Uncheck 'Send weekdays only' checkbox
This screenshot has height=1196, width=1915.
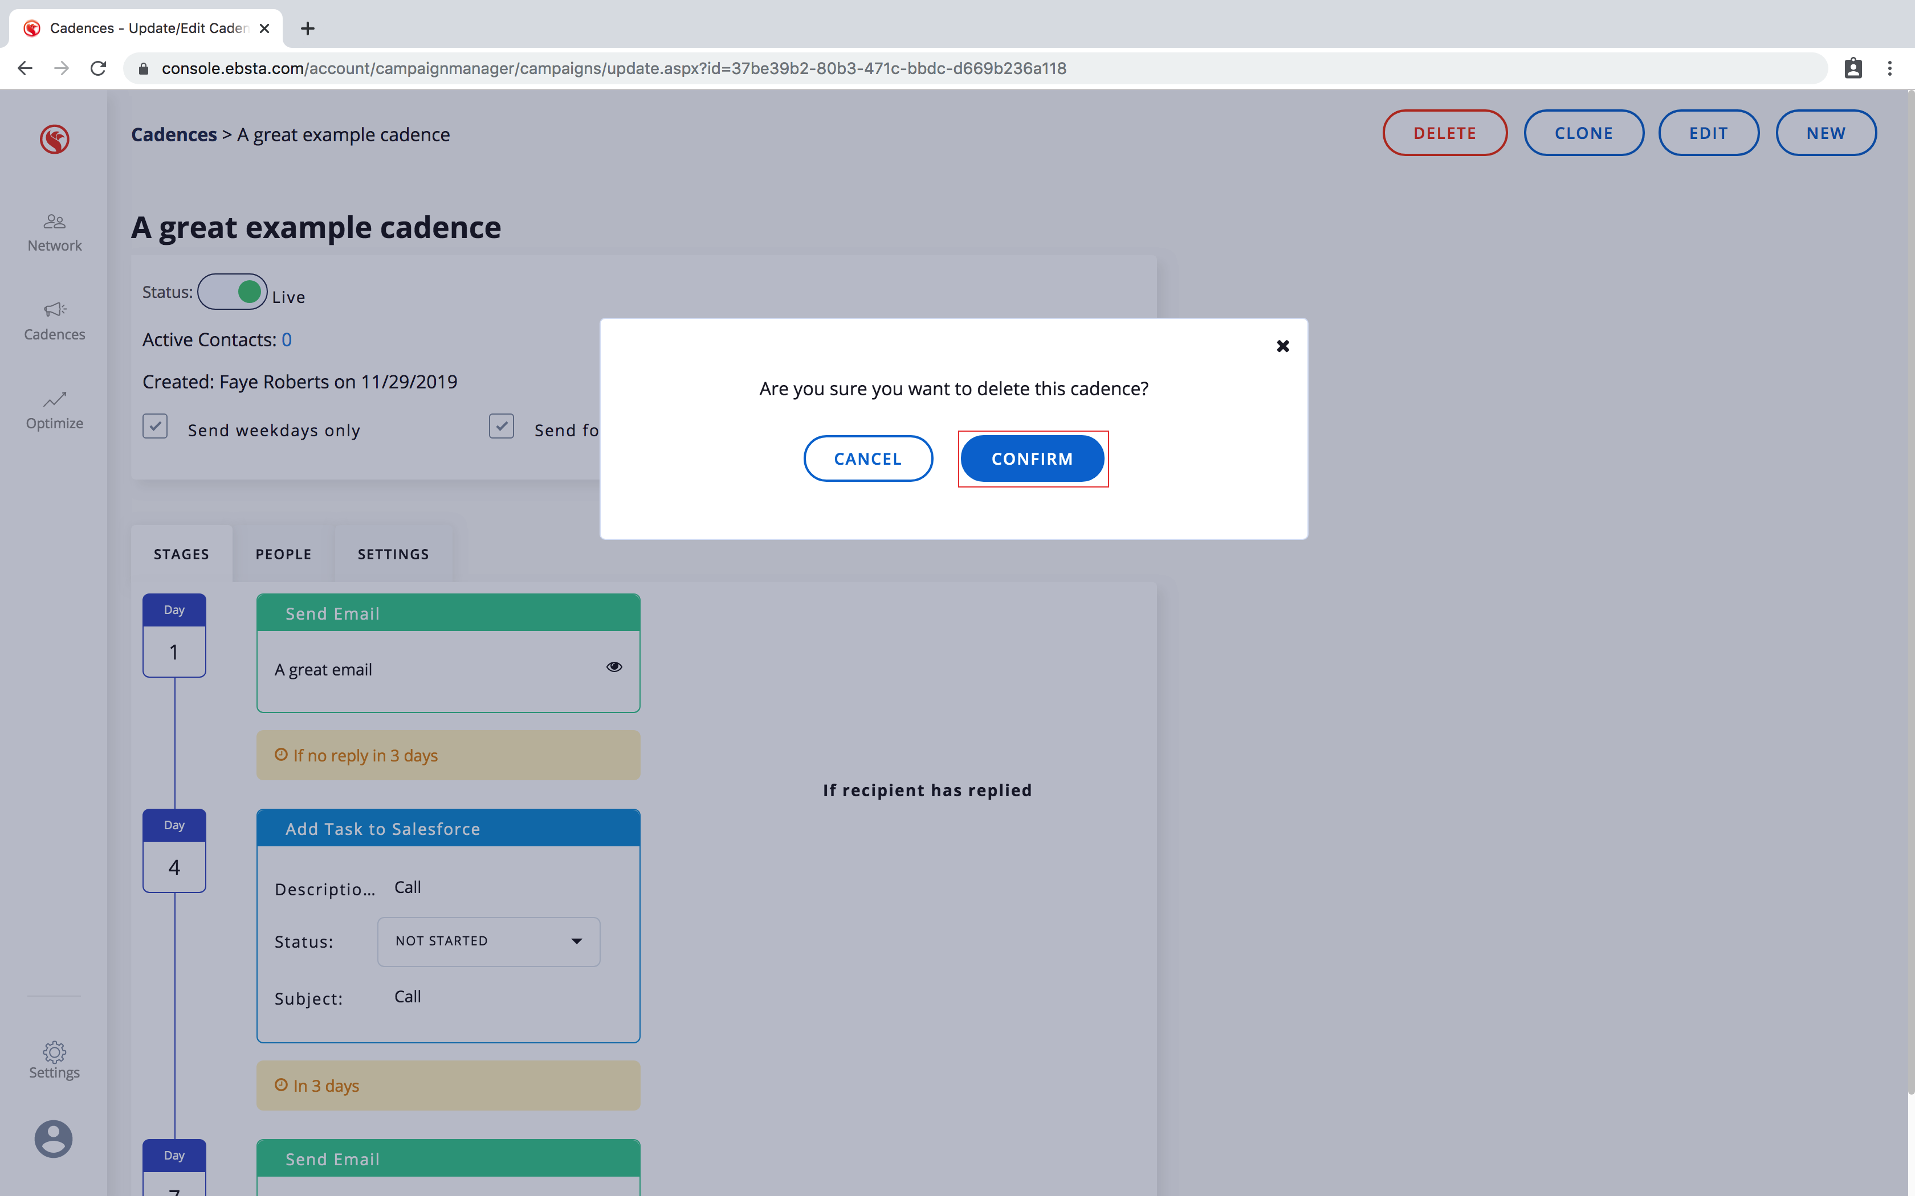pyautogui.click(x=155, y=427)
